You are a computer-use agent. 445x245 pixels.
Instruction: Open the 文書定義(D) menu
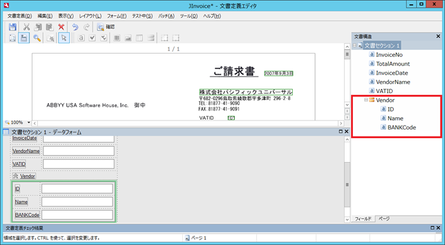(x=20, y=16)
